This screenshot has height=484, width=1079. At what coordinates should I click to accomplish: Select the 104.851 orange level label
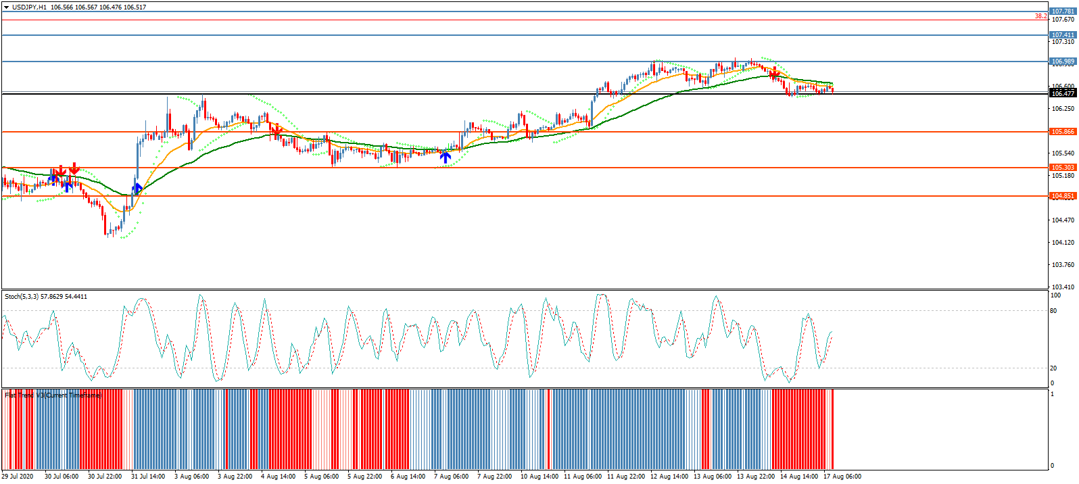coord(1063,196)
